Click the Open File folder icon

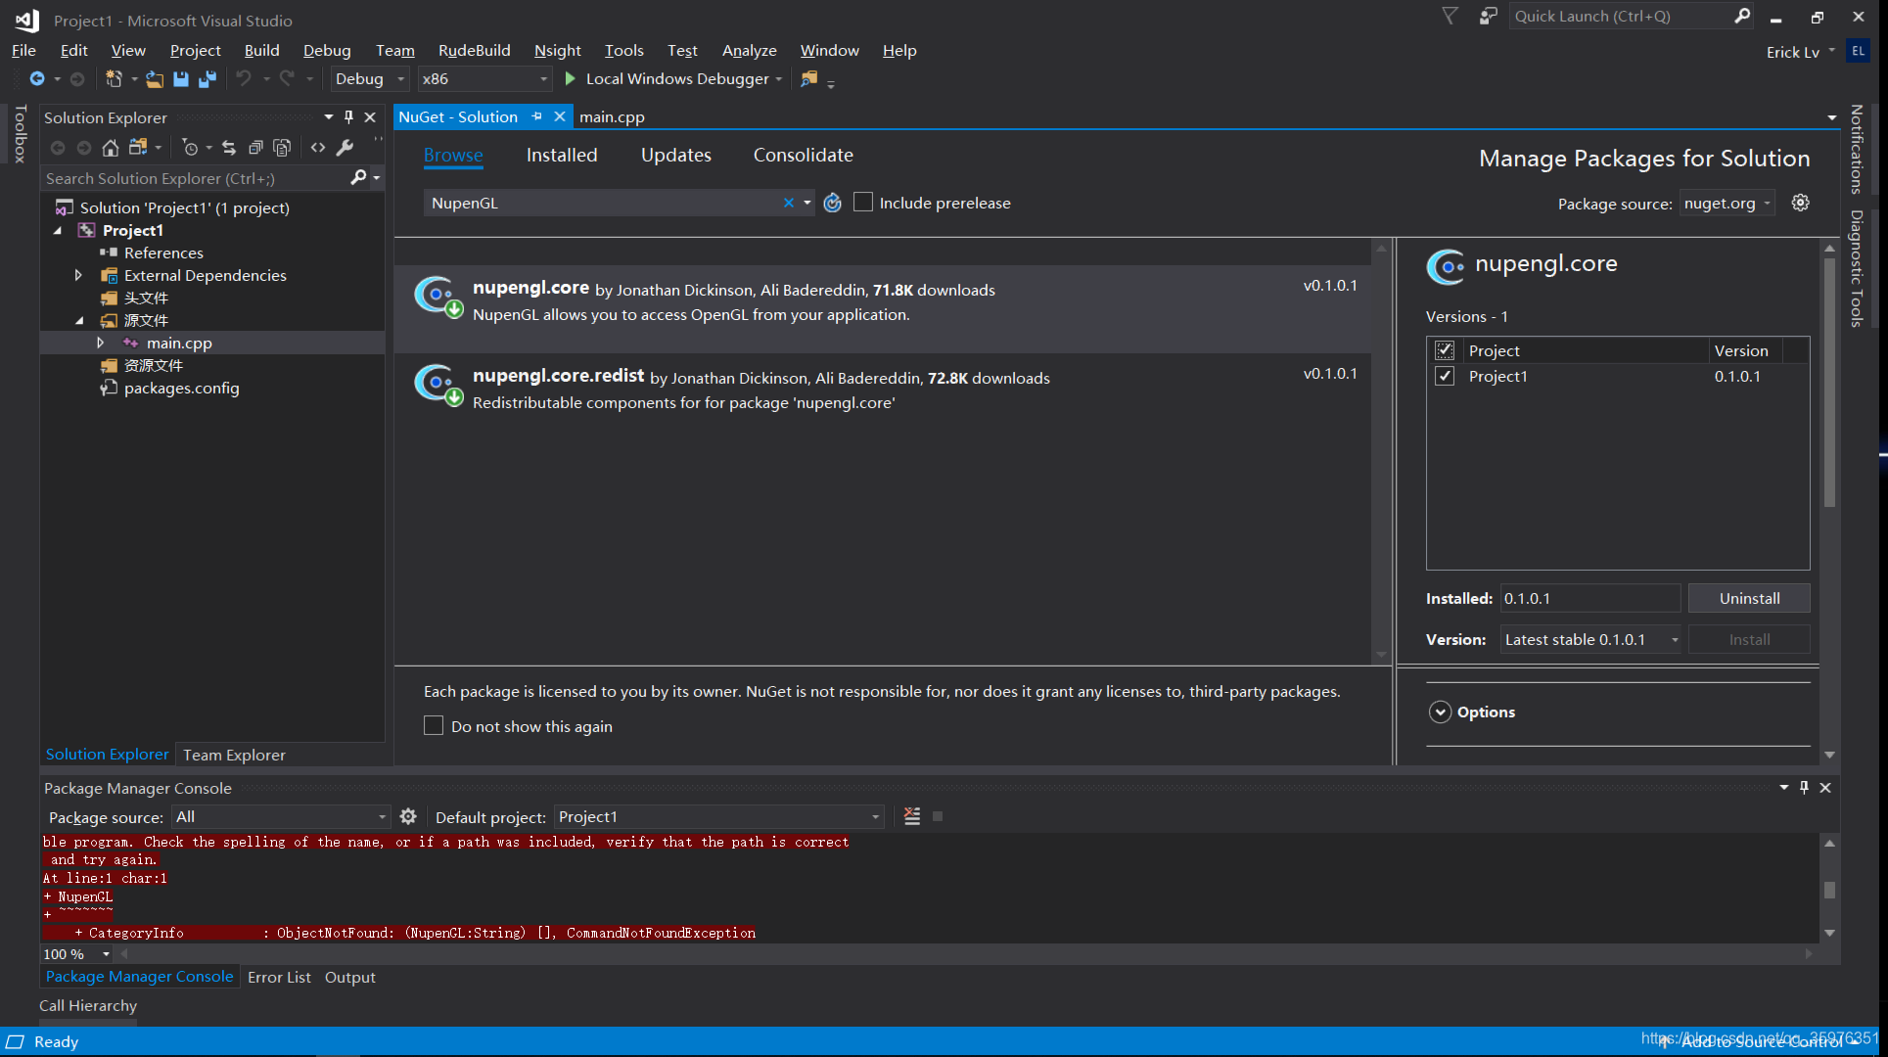[x=155, y=79]
